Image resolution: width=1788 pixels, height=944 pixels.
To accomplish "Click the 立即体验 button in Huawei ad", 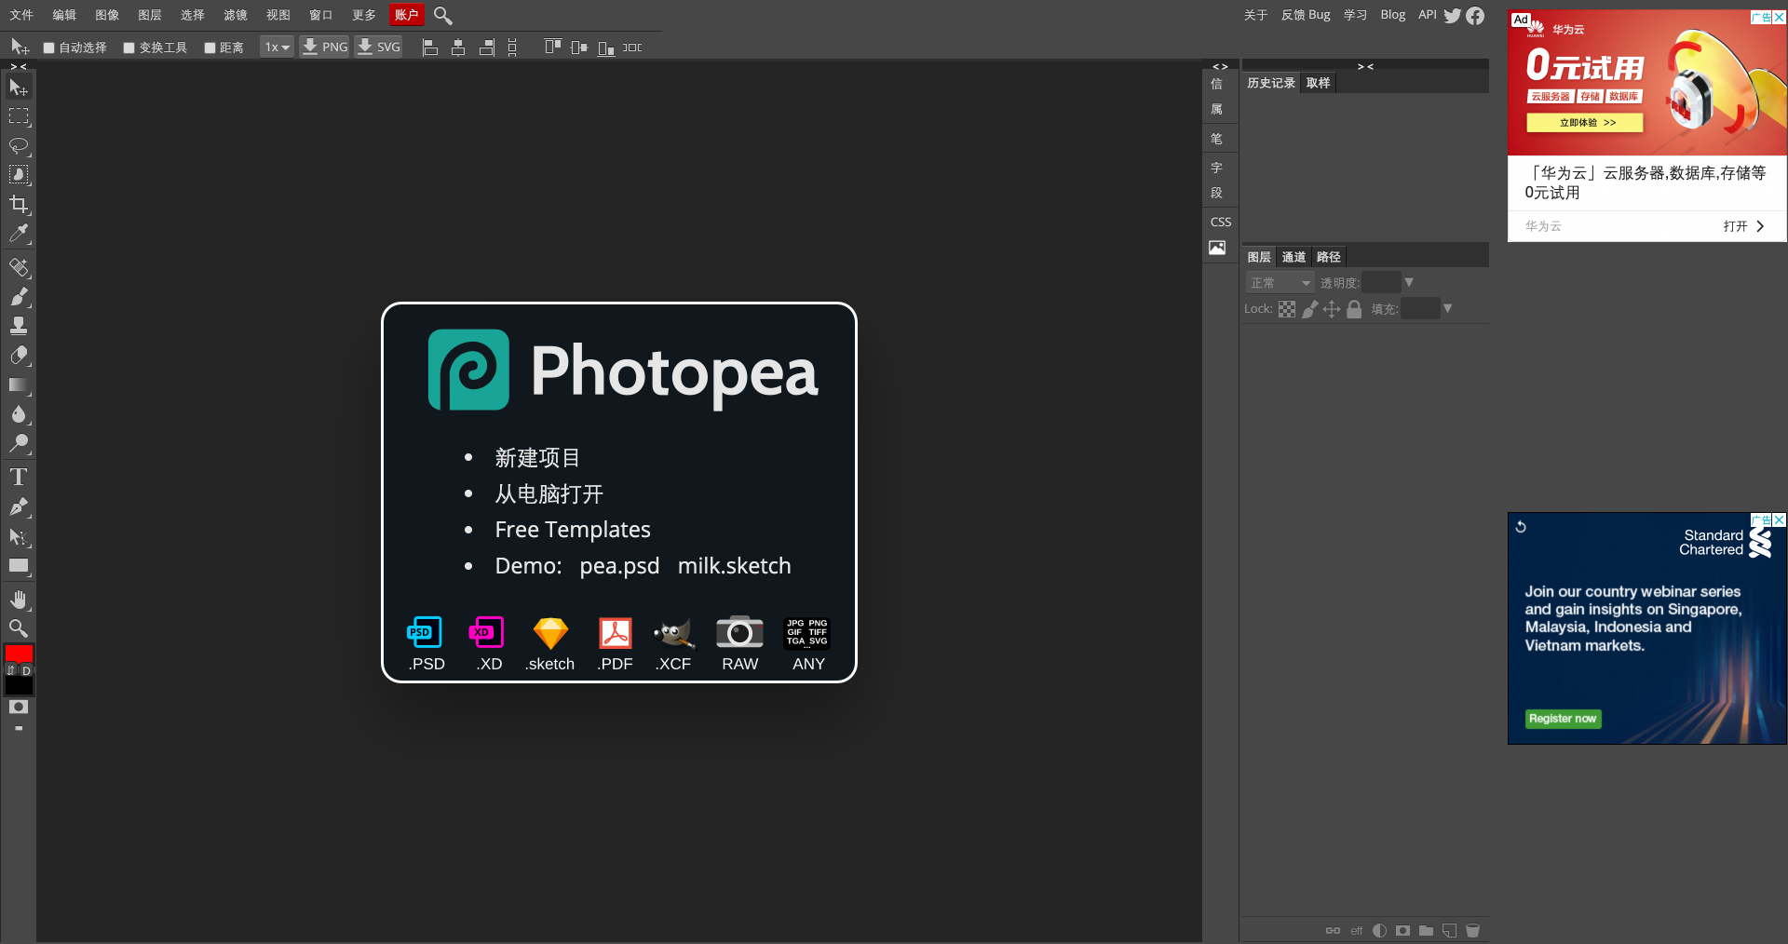I will tap(1585, 123).
